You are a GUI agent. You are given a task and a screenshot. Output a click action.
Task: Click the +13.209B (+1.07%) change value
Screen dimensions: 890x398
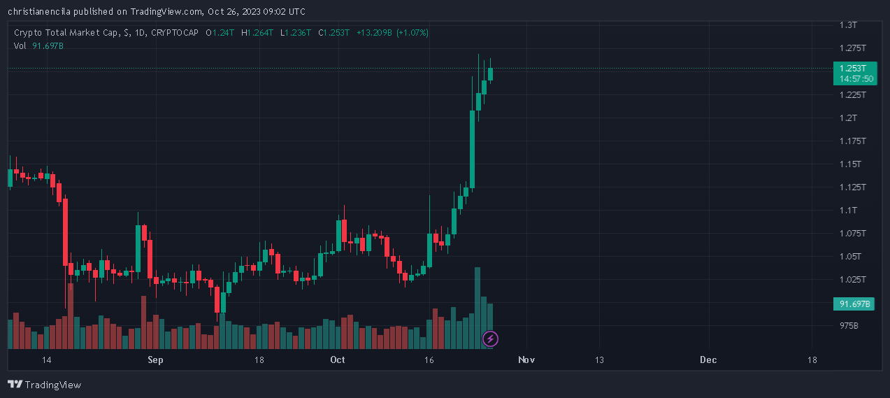click(392, 33)
